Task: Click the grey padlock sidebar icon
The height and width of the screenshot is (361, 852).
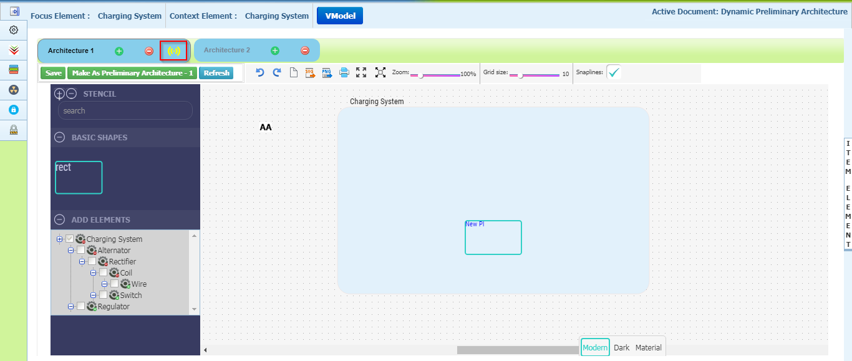Action: coord(14,130)
